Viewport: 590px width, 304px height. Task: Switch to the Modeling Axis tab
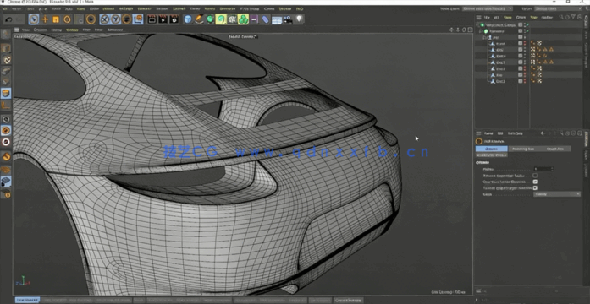point(524,149)
